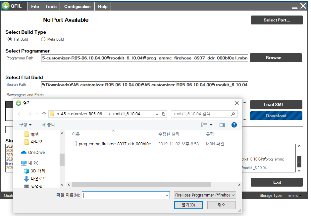
Task: Click the status log scrollbar thumb
Action: [299, 162]
